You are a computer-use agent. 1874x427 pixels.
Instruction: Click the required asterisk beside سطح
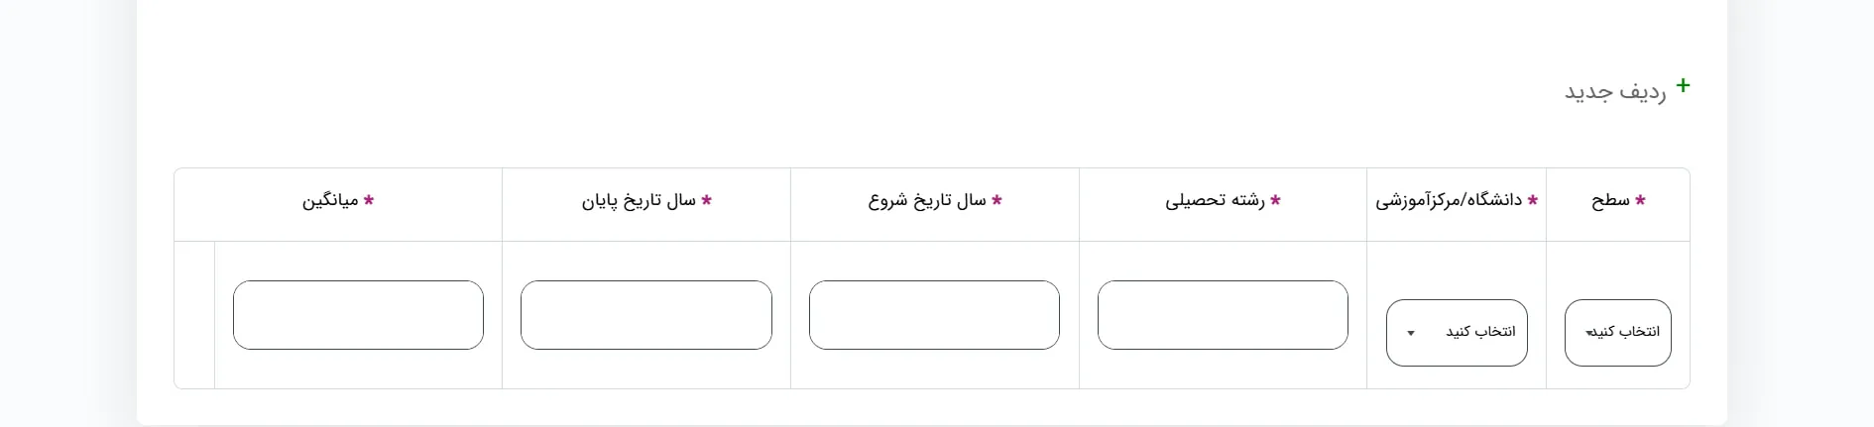(x=1640, y=200)
